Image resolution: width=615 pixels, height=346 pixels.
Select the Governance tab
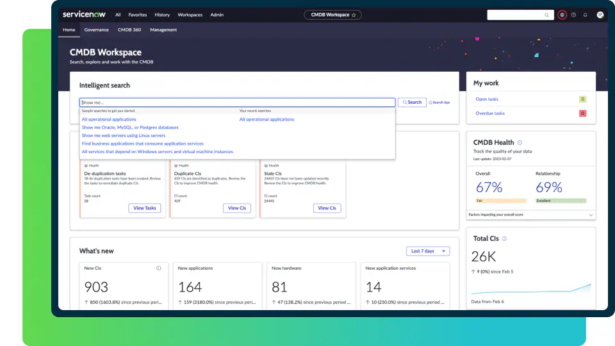coord(96,29)
